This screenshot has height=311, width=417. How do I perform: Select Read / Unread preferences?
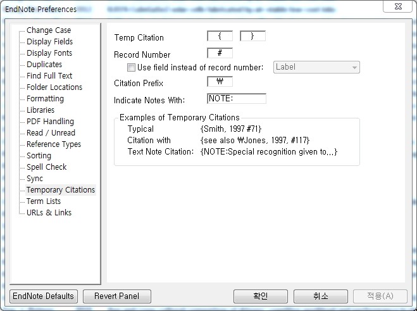pyautogui.click(x=51, y=133)
